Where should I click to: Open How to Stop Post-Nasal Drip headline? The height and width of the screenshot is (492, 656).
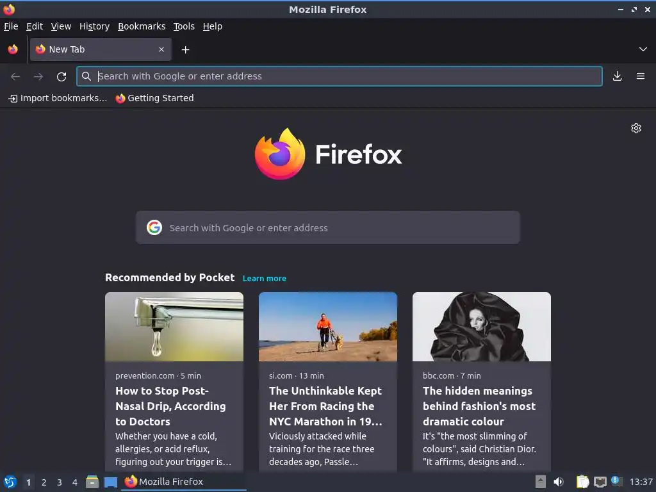[170, 406]
